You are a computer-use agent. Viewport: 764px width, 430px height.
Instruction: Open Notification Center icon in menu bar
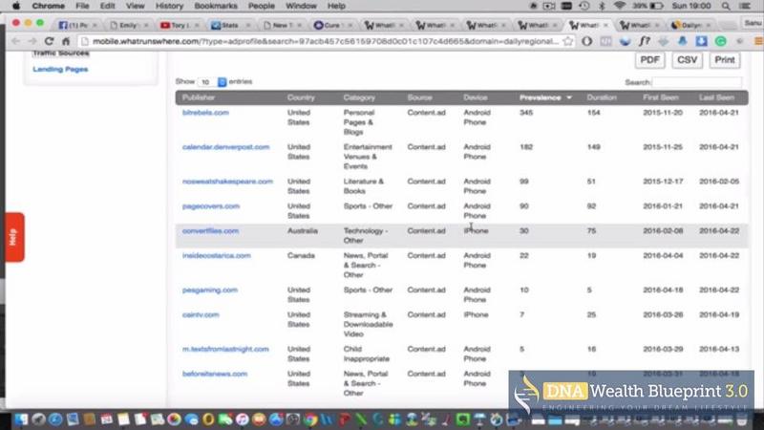click(x=745, y=6)
